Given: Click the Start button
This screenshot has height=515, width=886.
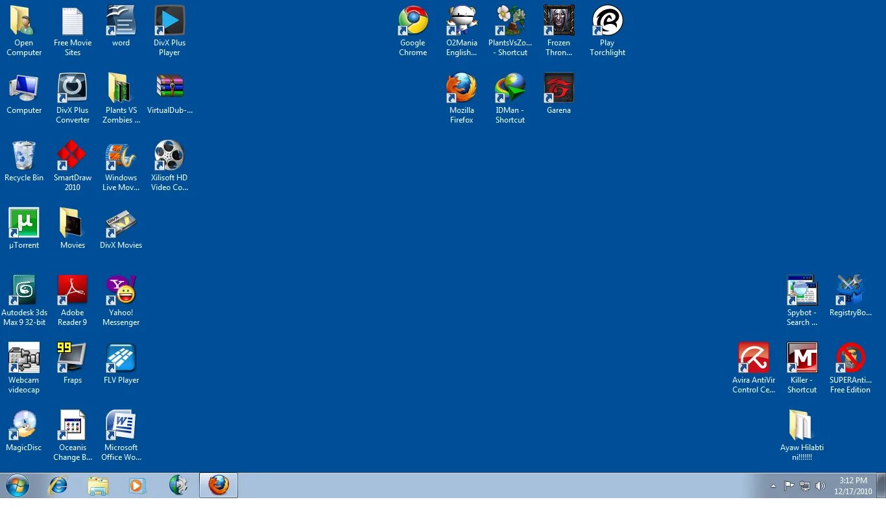Looking at the screenshot, I should click(x=17, y=485).
